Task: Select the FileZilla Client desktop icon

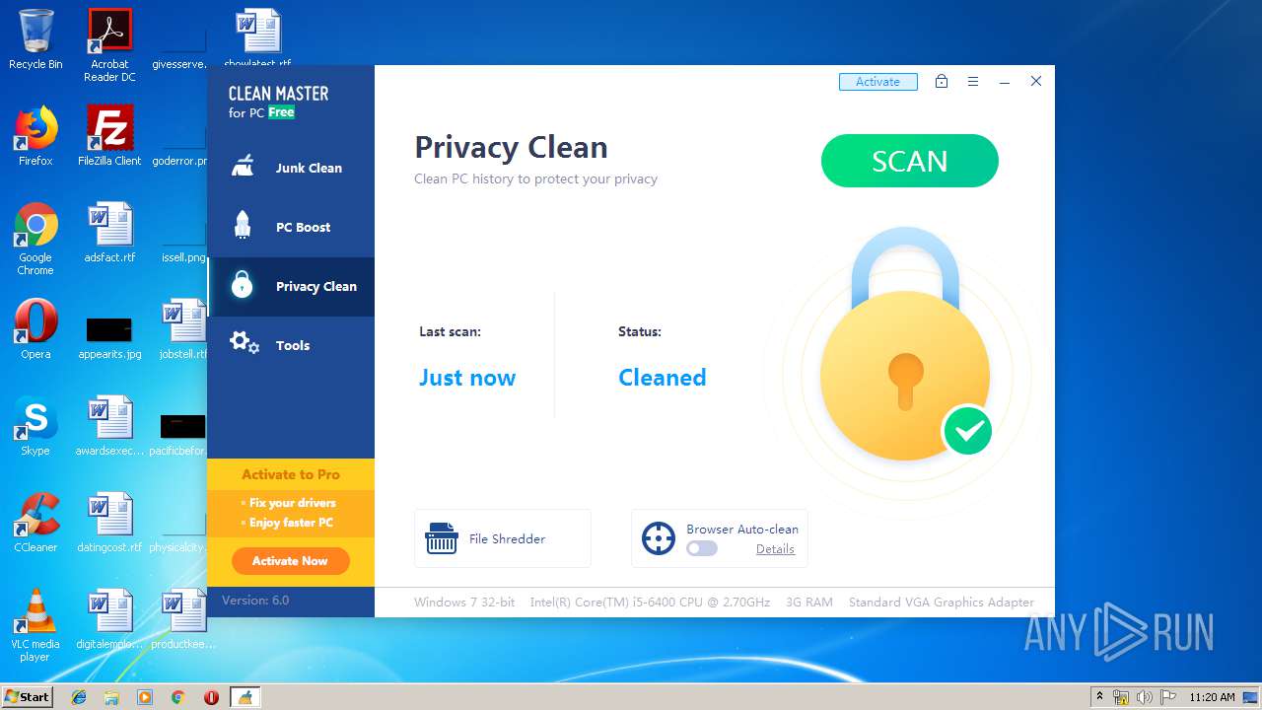Action: click(x=109, y=136)
